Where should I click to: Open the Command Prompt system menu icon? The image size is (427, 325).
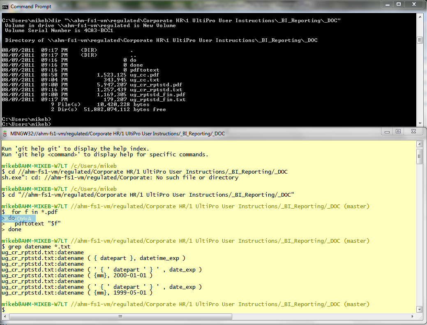pyautogui.click(x=6, y=7)
